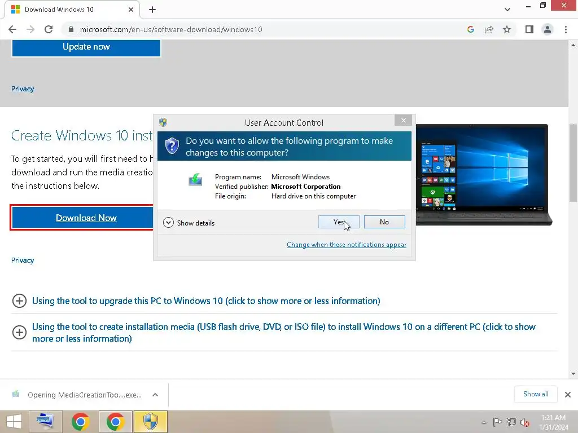Open download item options chevron
The height and width of the screenshot is (433, 578).
[x=155, y=395]
